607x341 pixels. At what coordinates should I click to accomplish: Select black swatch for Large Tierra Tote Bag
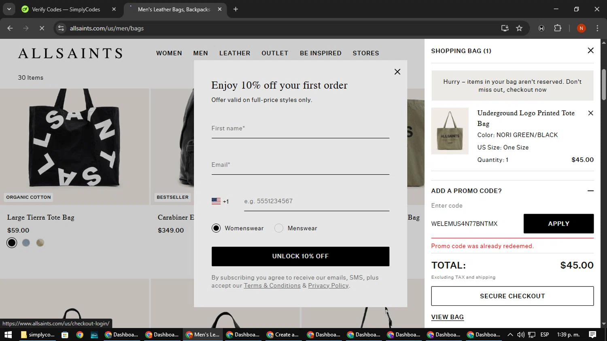(12, 243)
